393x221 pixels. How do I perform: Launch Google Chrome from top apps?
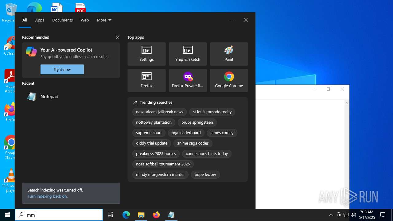pyautogui.click(x=229, y=80)
